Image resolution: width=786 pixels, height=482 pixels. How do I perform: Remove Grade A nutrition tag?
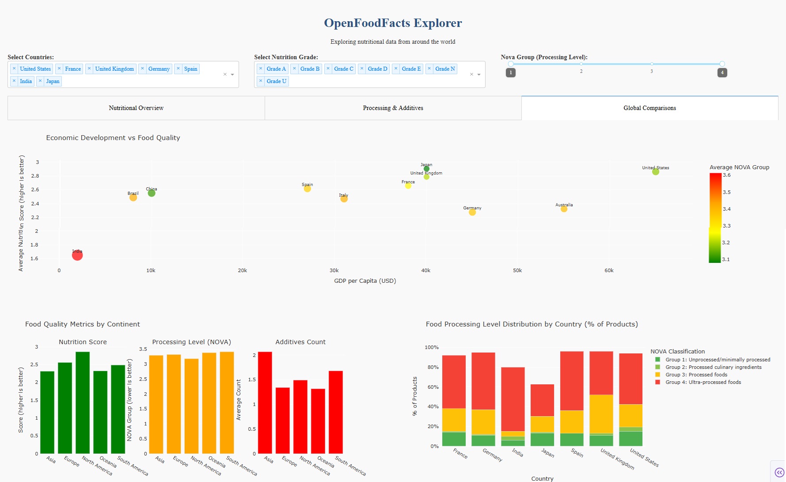pyautogui.click(x=261, y=69)
